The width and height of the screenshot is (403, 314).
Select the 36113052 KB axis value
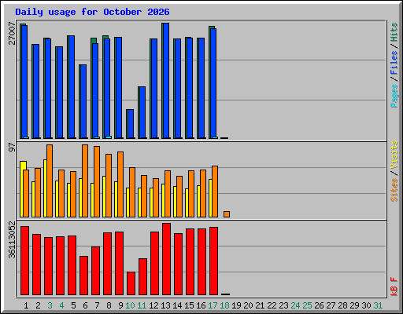click(x=12, y=239)
